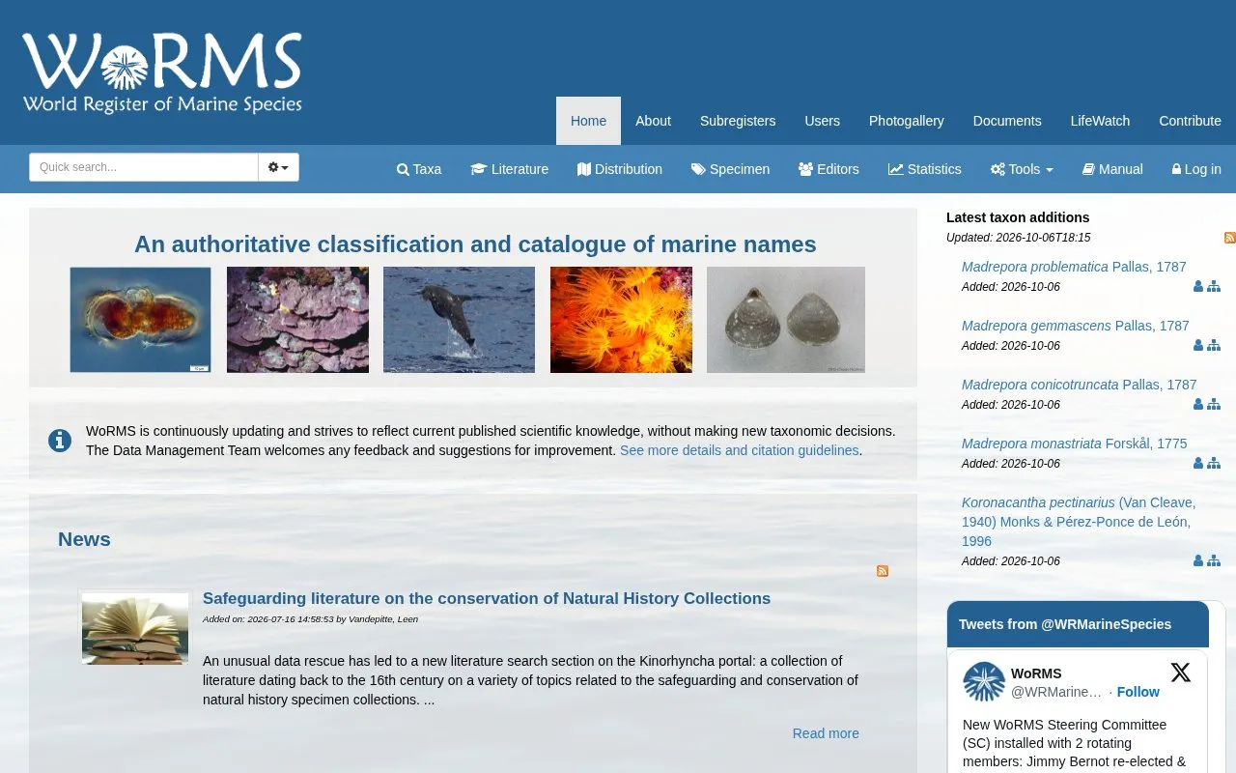Click the dolphin photo thumbnail

point(459,320)
